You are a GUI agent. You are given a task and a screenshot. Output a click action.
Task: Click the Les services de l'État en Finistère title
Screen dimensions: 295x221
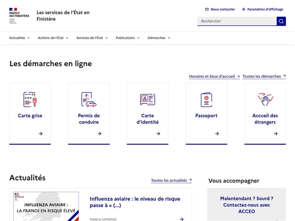tap(63, 16)
